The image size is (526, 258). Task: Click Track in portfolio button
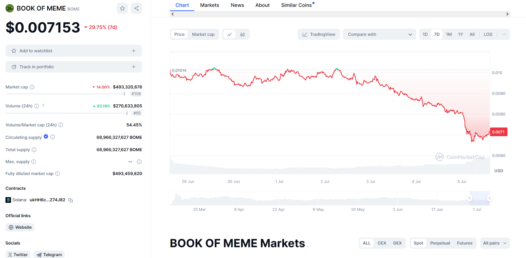pyautogui.click(x=74, y=67)
